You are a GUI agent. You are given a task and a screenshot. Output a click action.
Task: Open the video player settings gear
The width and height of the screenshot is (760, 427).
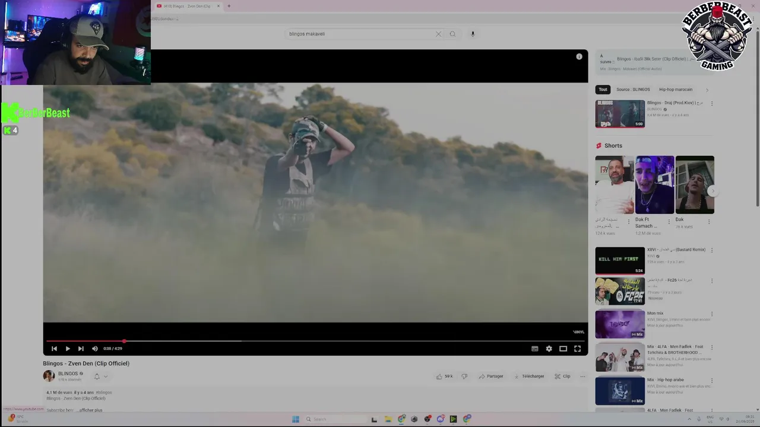[549, 349]
